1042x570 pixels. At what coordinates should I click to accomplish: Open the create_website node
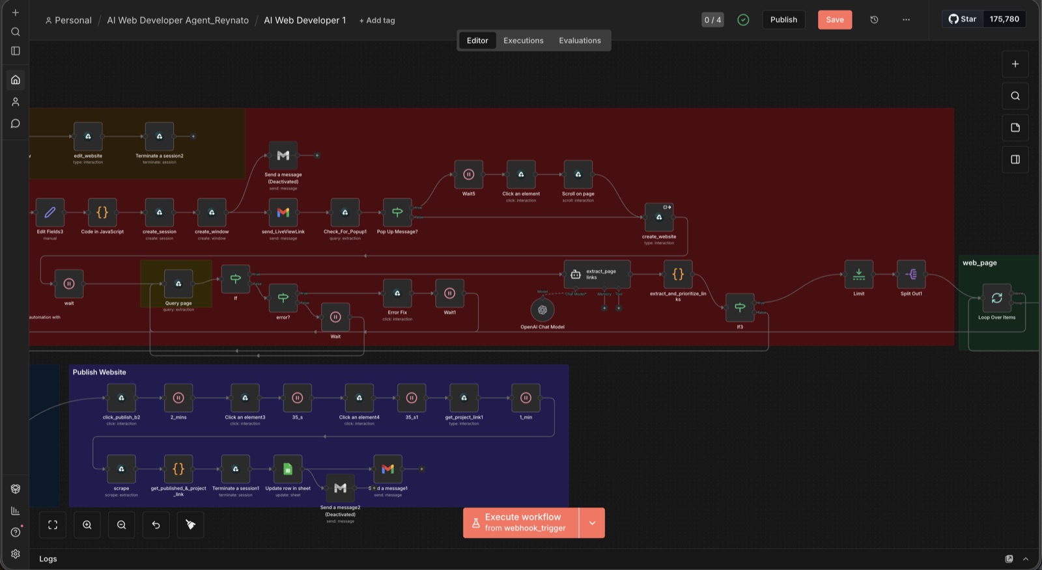[x=659, y=217]
